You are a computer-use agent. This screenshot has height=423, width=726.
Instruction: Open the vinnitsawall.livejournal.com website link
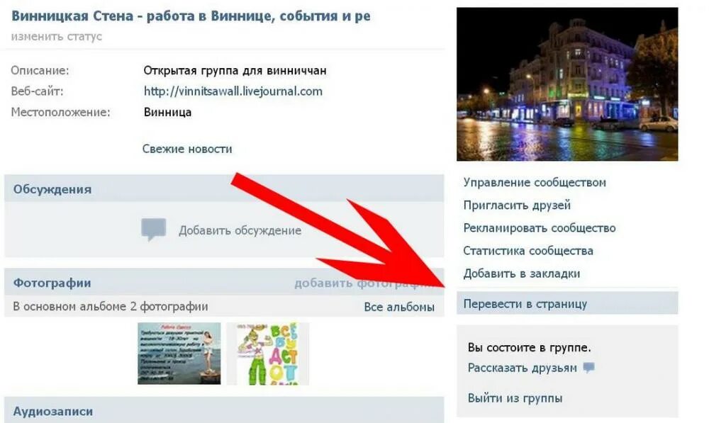(x=233, y=91)
